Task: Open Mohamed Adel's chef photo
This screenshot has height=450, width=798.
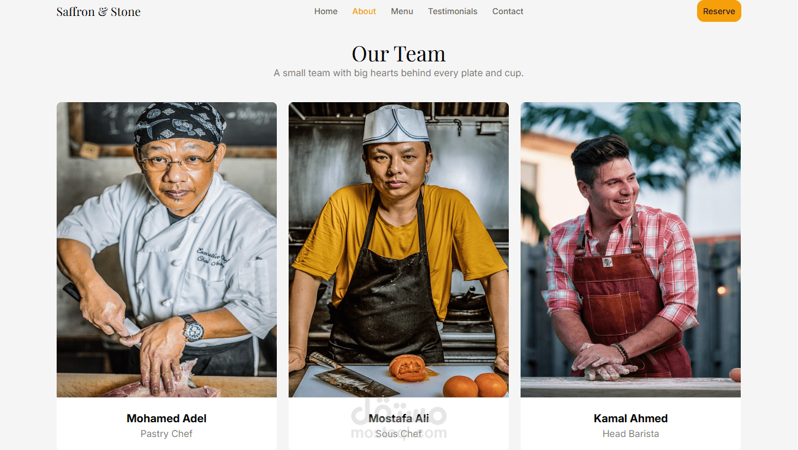Action: [x=166, y=250]
